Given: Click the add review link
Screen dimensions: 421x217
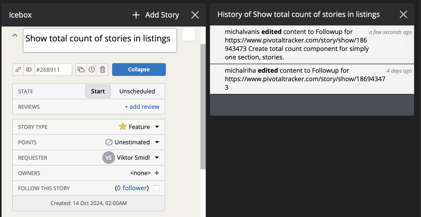Looking at the screenshot, I should [x=142, y=107].
